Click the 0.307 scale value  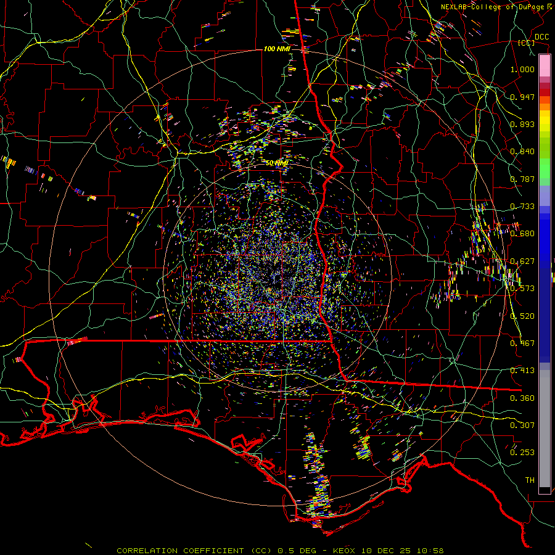click(522, 425)
